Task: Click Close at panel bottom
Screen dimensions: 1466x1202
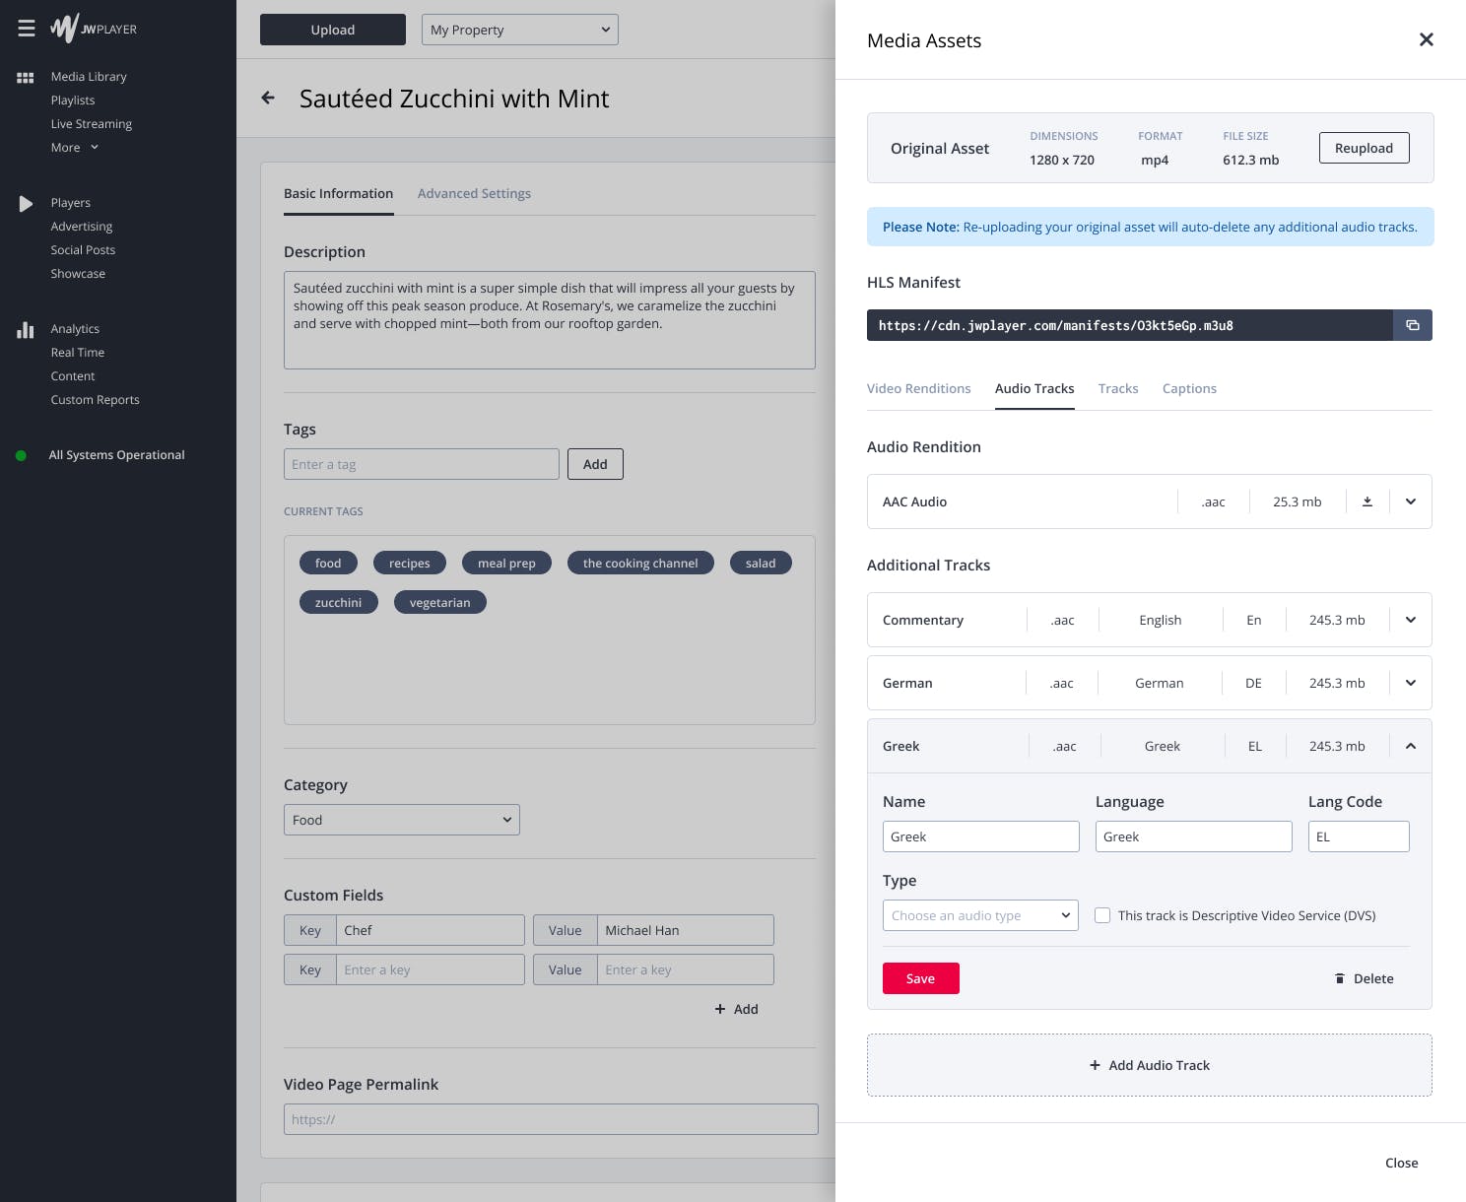Action: (x=1401, y=1163)
